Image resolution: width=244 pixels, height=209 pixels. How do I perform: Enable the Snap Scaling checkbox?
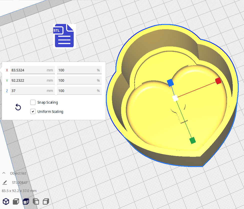[33, 102]
